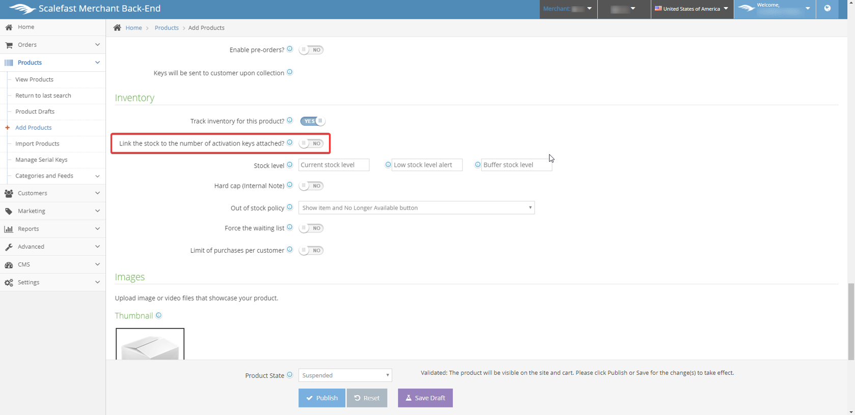Image resolution: width=855 pixels, height=415 pixels.
Task: Click info icon next to Track inventory
Action: click(x=290, y=121)
